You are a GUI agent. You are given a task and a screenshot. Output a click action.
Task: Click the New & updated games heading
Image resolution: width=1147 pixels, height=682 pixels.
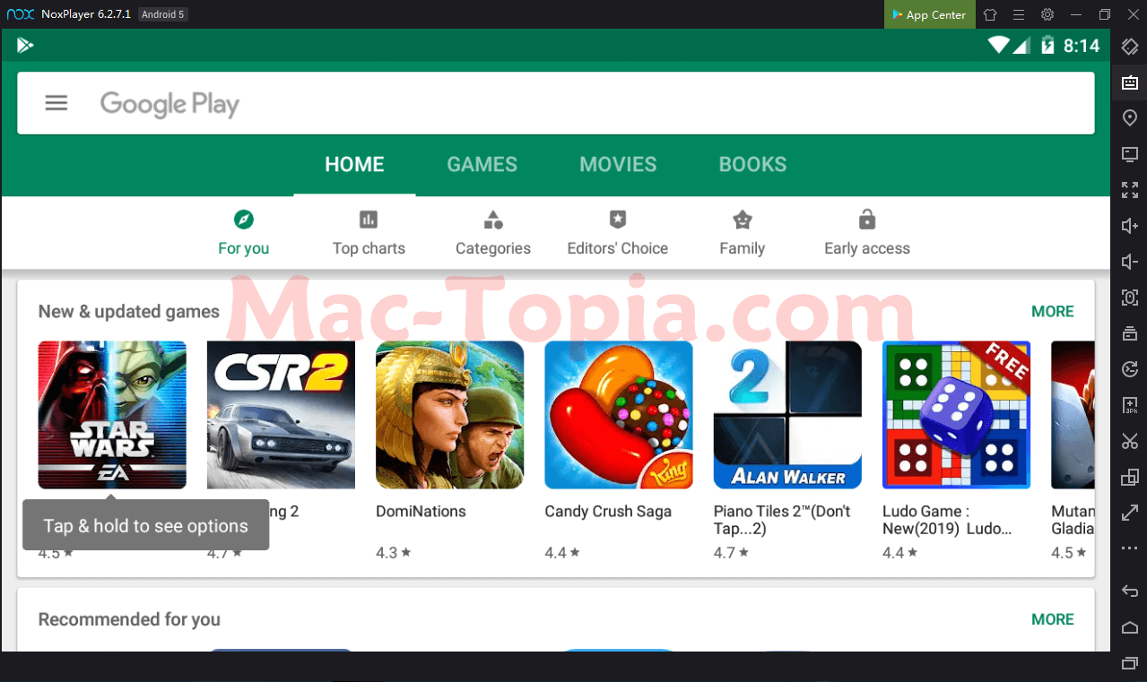pos(128,312)
